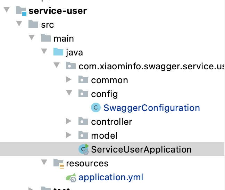Click the application.yml Spring config icon
The width and height of the screenshot is (225, 190).
(x=71, y=178)
